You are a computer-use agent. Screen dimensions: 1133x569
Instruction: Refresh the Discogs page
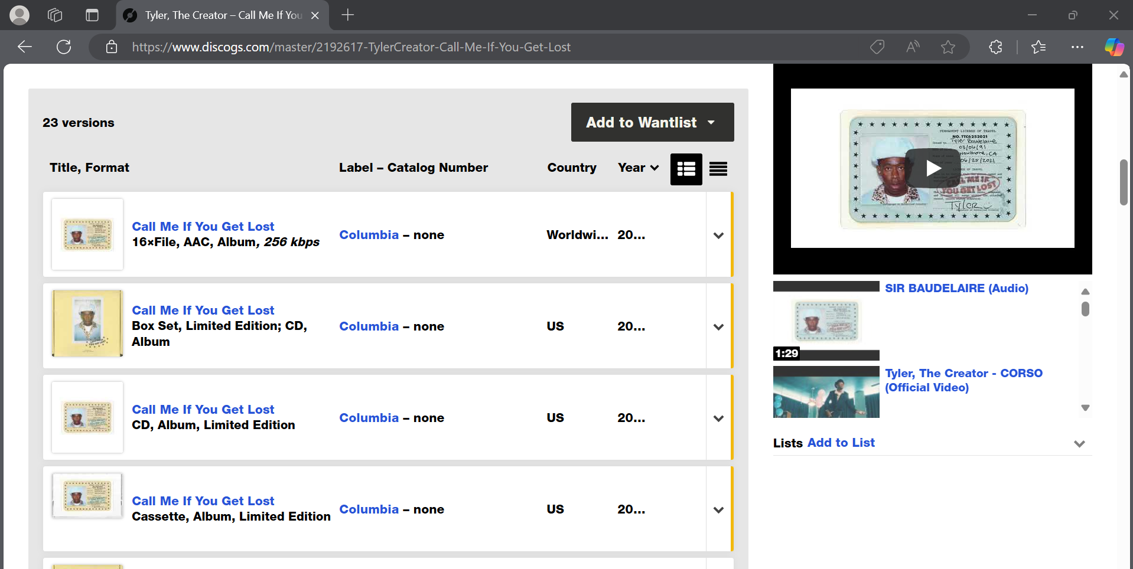pyautogui.click(x=64, y=47)
